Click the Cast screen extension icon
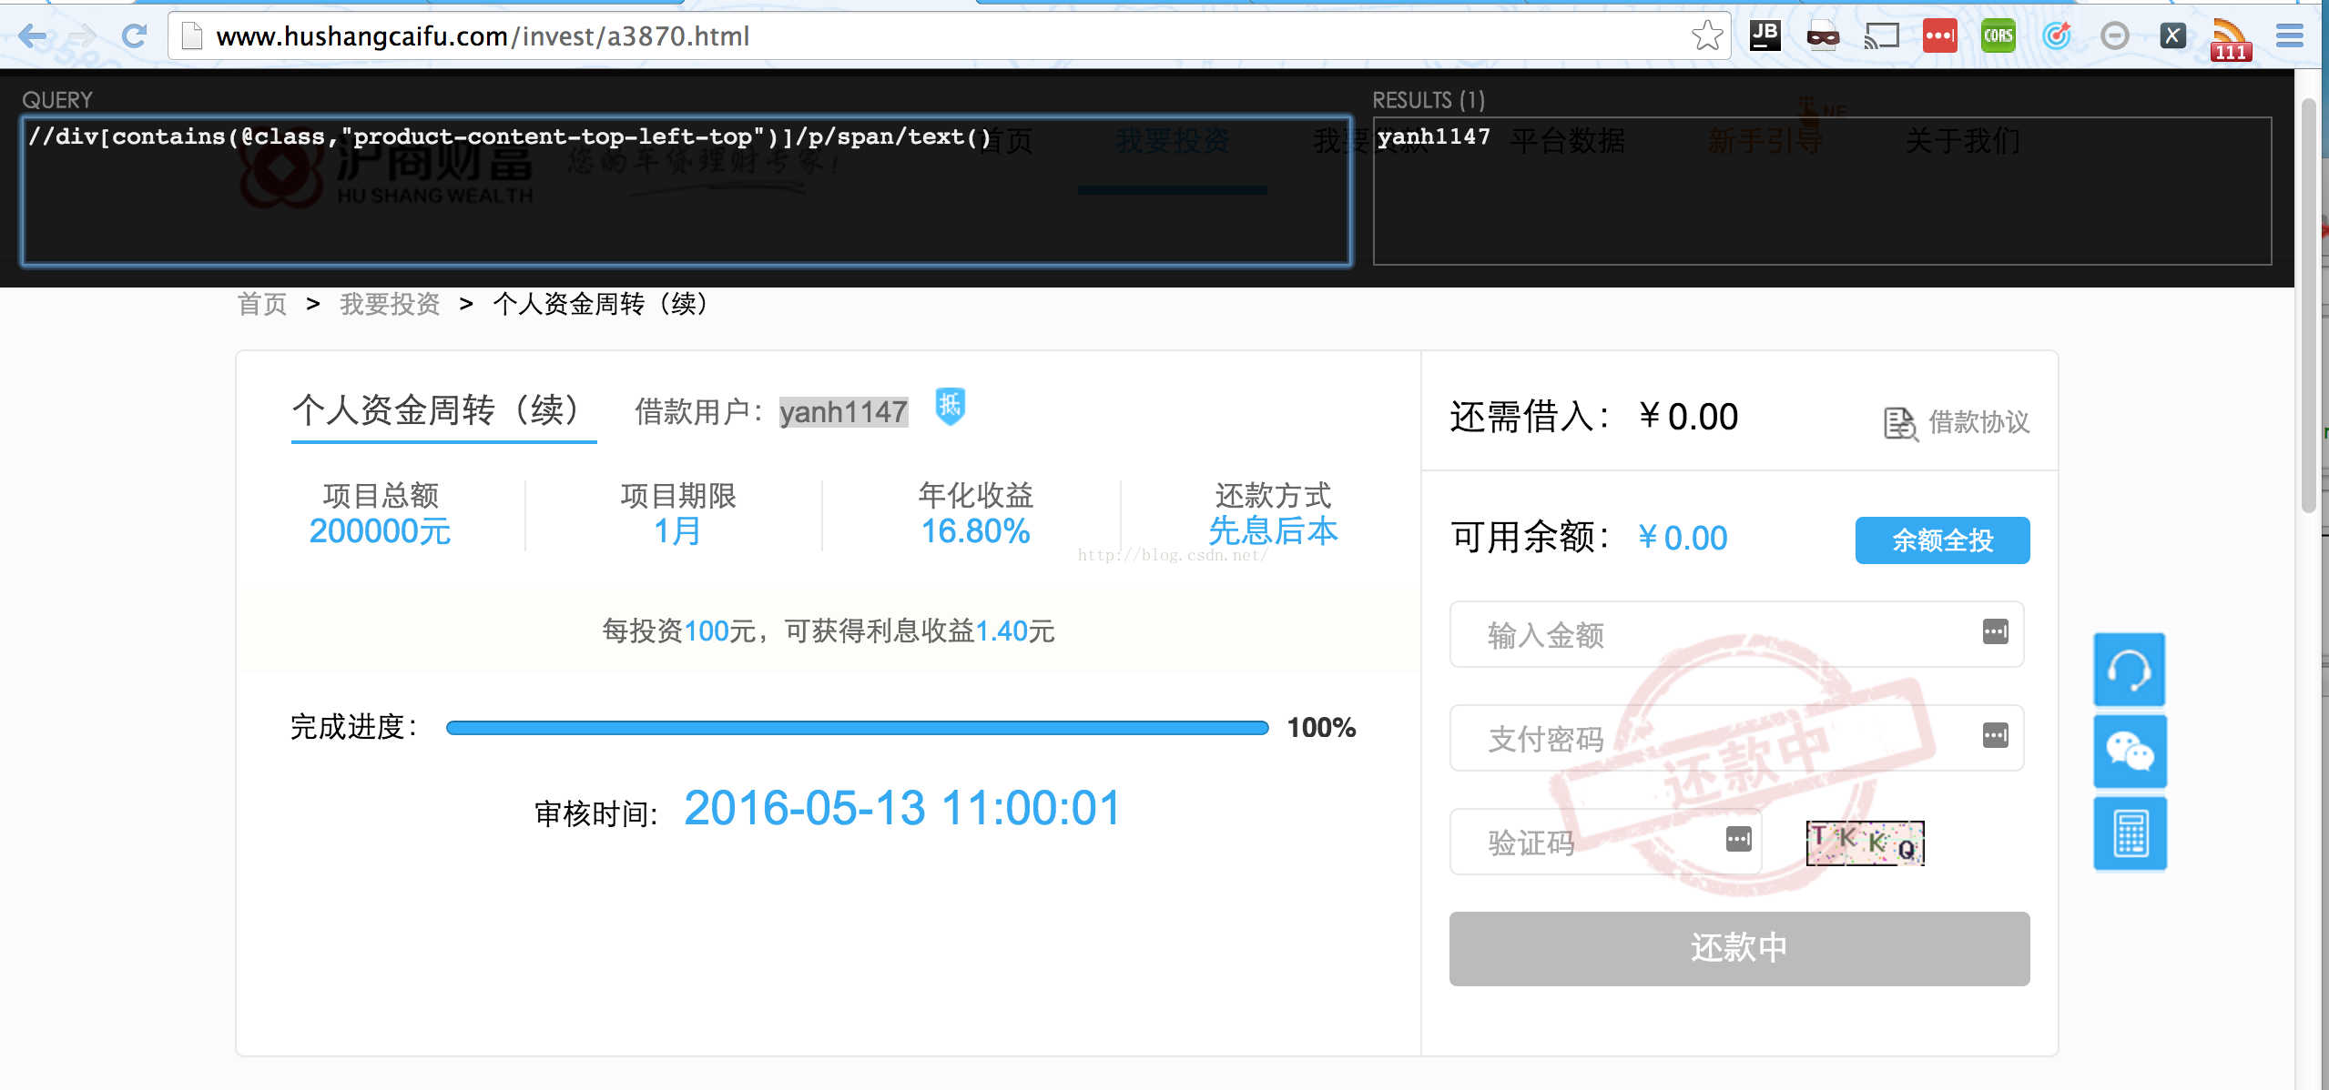The height and width of the screenshot is (1090, 2329). click(1881, 36)
